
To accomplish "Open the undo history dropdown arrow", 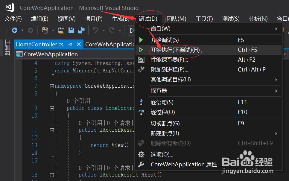I will [x=104, y=30].
